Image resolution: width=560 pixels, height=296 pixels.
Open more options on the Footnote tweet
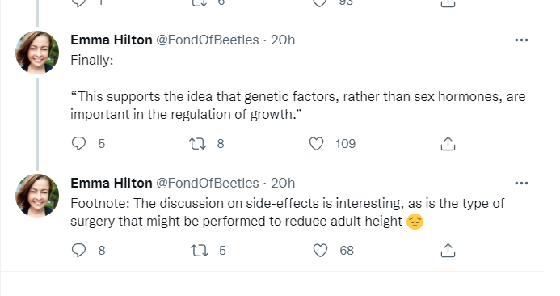[521, 184]
